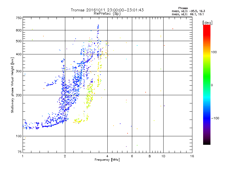Click the colorbar tick label "0"

pyautogui.click(x=212, y=85)
